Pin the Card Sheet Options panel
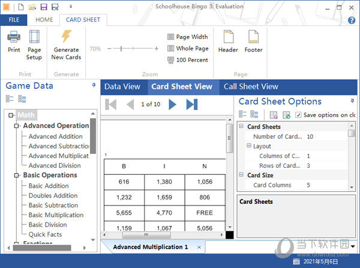This screenshot has width=360, height=268. (x=352, y=101)
